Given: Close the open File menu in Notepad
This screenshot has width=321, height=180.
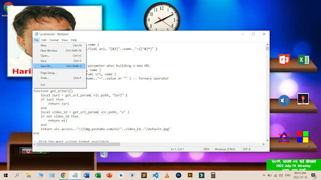Looking at the screenshot, I should tap(36, 40).
